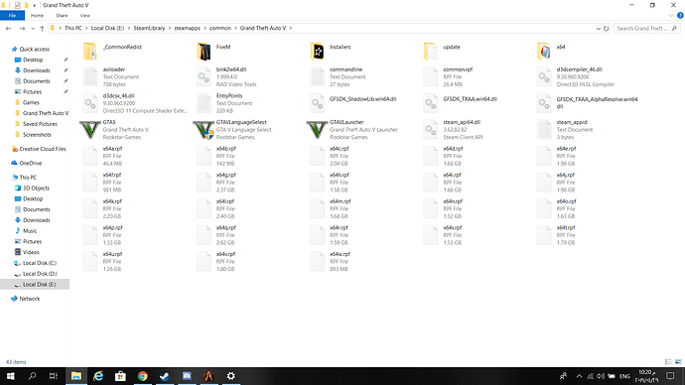The width and height of the screenshot is (685, 385).
Task: Open Screenshots folder in Quick access
Action: coord(37,134)
